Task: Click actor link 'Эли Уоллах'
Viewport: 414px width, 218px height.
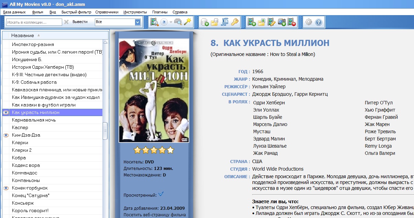Action: (266, 110)
